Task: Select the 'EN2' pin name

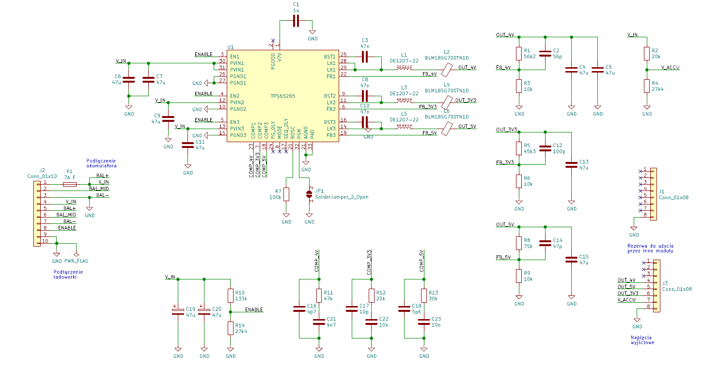Action: pyautogui.click(x=234, y=96)
